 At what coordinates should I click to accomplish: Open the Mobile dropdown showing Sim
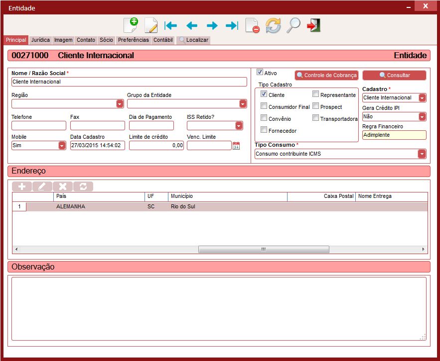click(62, 146)
